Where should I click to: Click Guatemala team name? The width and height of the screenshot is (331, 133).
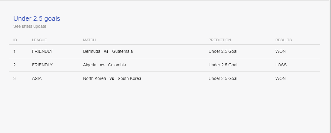122,51
